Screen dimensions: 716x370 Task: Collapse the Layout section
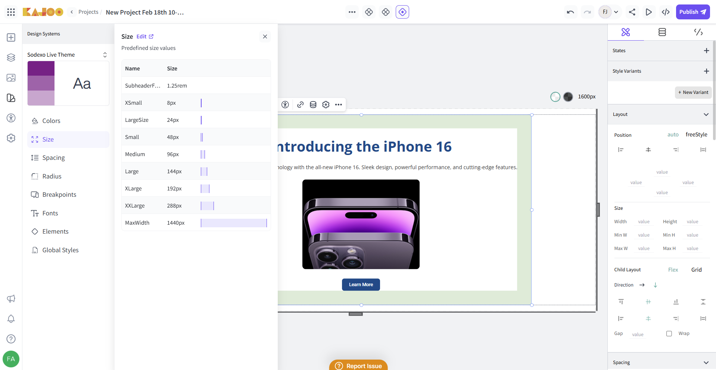(x=706, y=114)
